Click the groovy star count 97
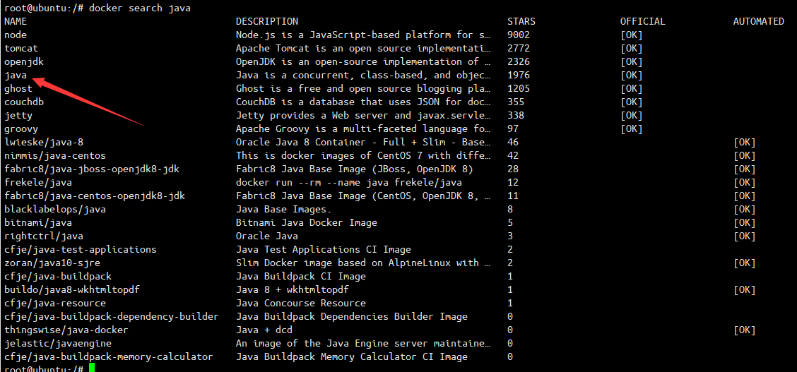This screenshot has width=797, height=372. (x=513, y=129)
